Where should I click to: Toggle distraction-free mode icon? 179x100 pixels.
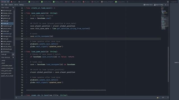point(168,2)
